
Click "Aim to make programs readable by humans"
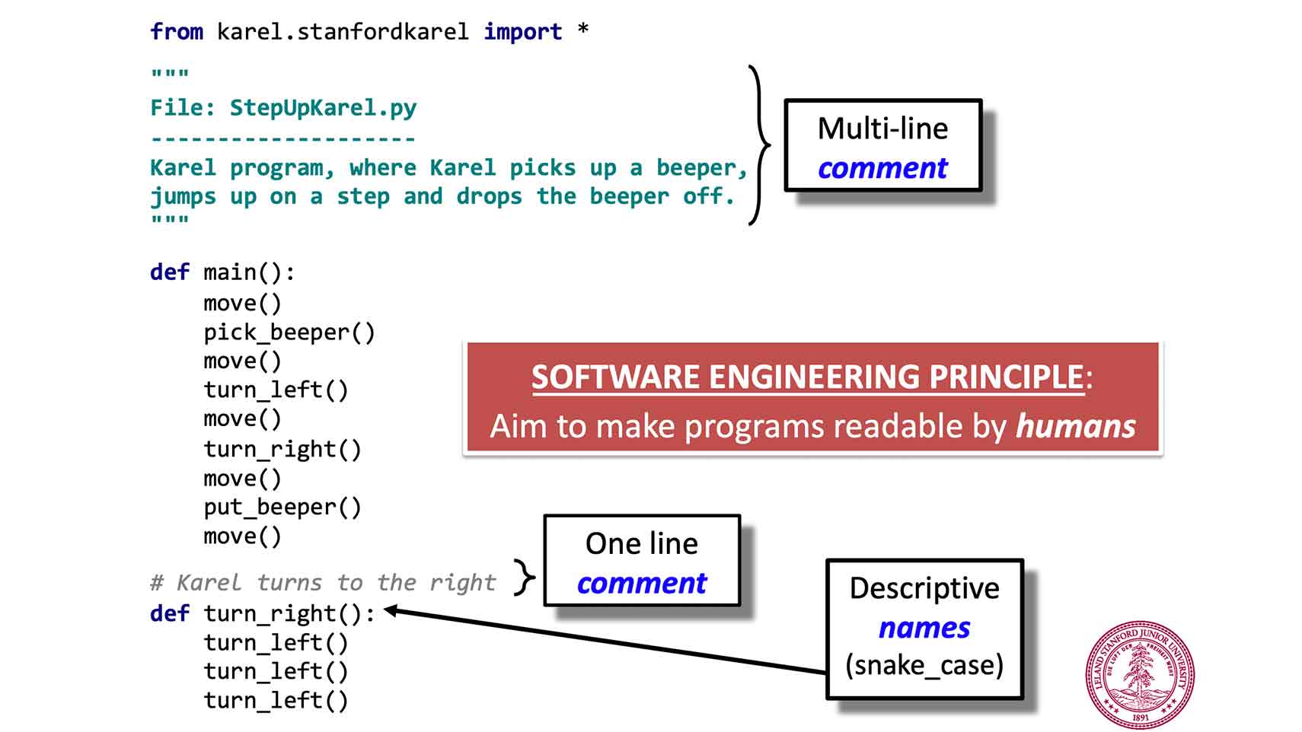pyautogui.click(x=812, y=426)
